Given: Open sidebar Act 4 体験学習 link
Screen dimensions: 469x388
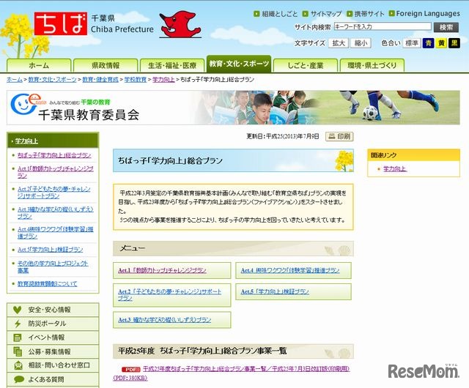Looking at the screenshot, I should (56, 233).
